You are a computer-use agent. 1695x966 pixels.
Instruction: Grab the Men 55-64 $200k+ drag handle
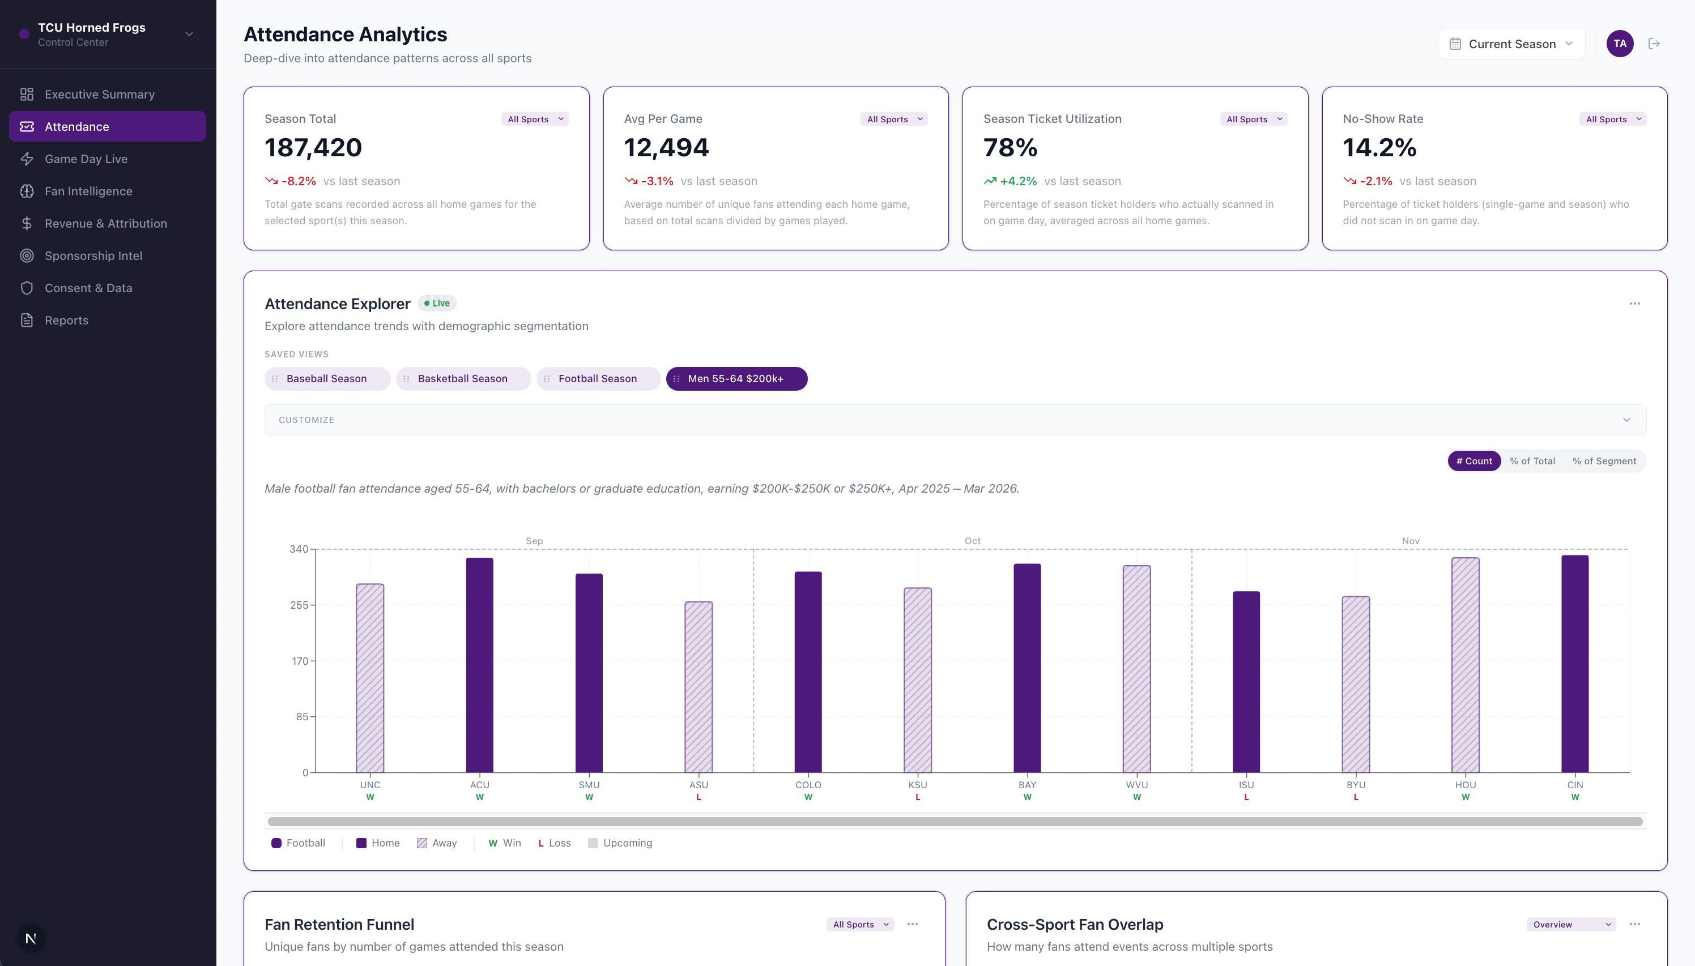coord(676,379)
